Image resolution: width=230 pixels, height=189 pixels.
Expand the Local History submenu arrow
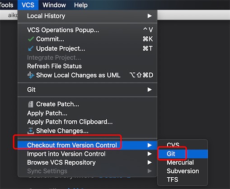(150, 16)
